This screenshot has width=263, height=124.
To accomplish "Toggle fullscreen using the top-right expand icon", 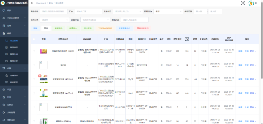I will [243, 3].
